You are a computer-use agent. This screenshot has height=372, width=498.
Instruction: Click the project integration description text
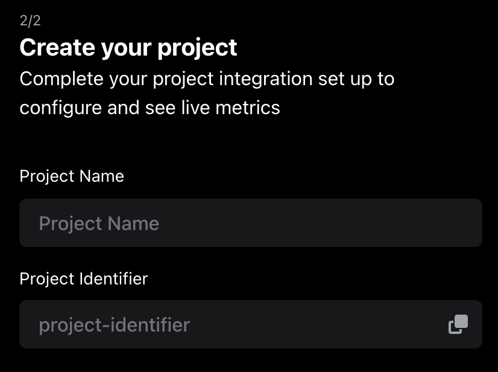pyautogui.click(x=207, y=94)
